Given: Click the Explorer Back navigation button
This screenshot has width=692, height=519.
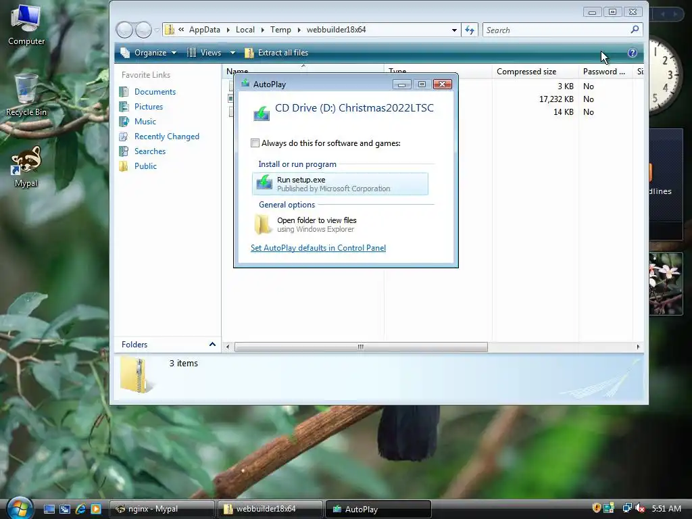Looking at the screenshot, I should tap(124, 30).
